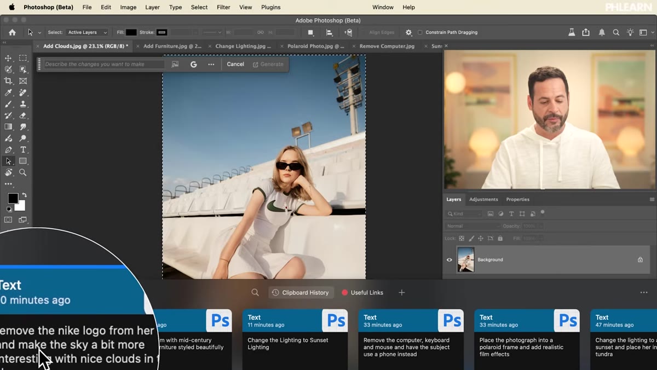This screenshot has height=370, width=657.
Task: Open the three-dots options in generate bar
Action: (x=211, y=64)
